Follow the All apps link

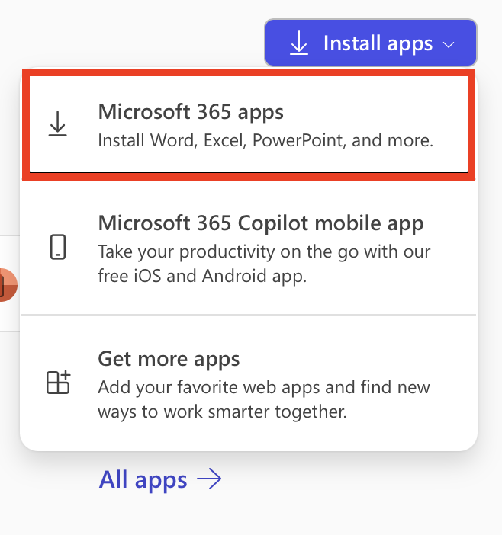click(143, 479)
